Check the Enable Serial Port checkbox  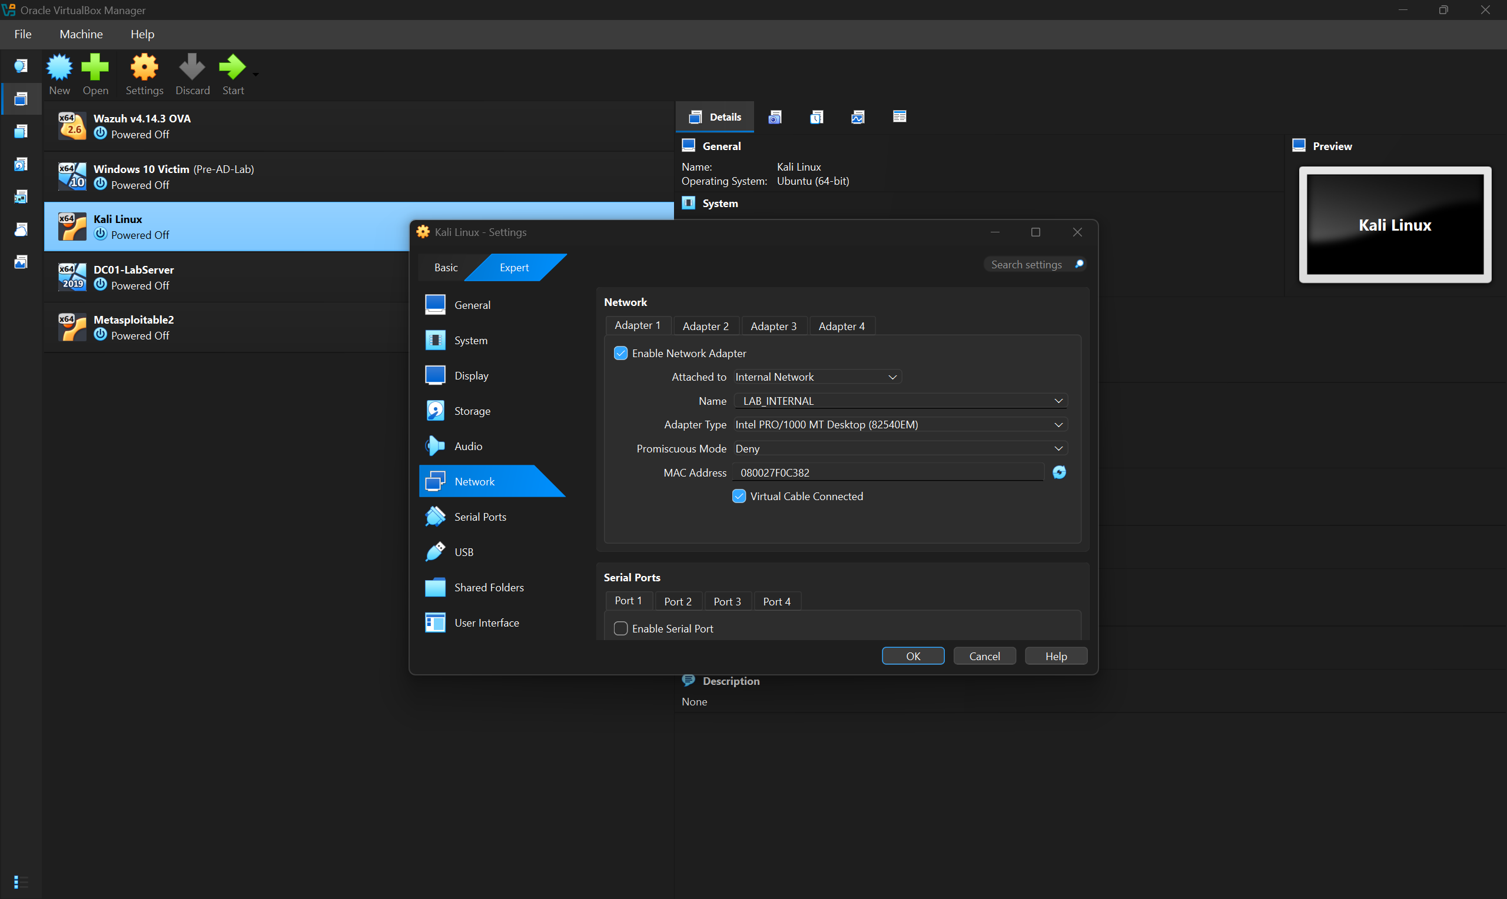click(x=620, y=629)
